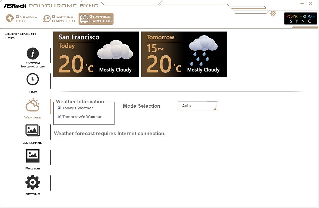Switch to Graphics Card LCD tab

tap(96, 19)
